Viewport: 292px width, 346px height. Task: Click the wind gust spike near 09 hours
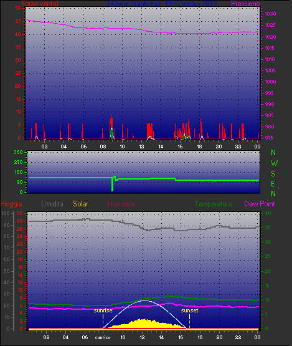[111, 127]
